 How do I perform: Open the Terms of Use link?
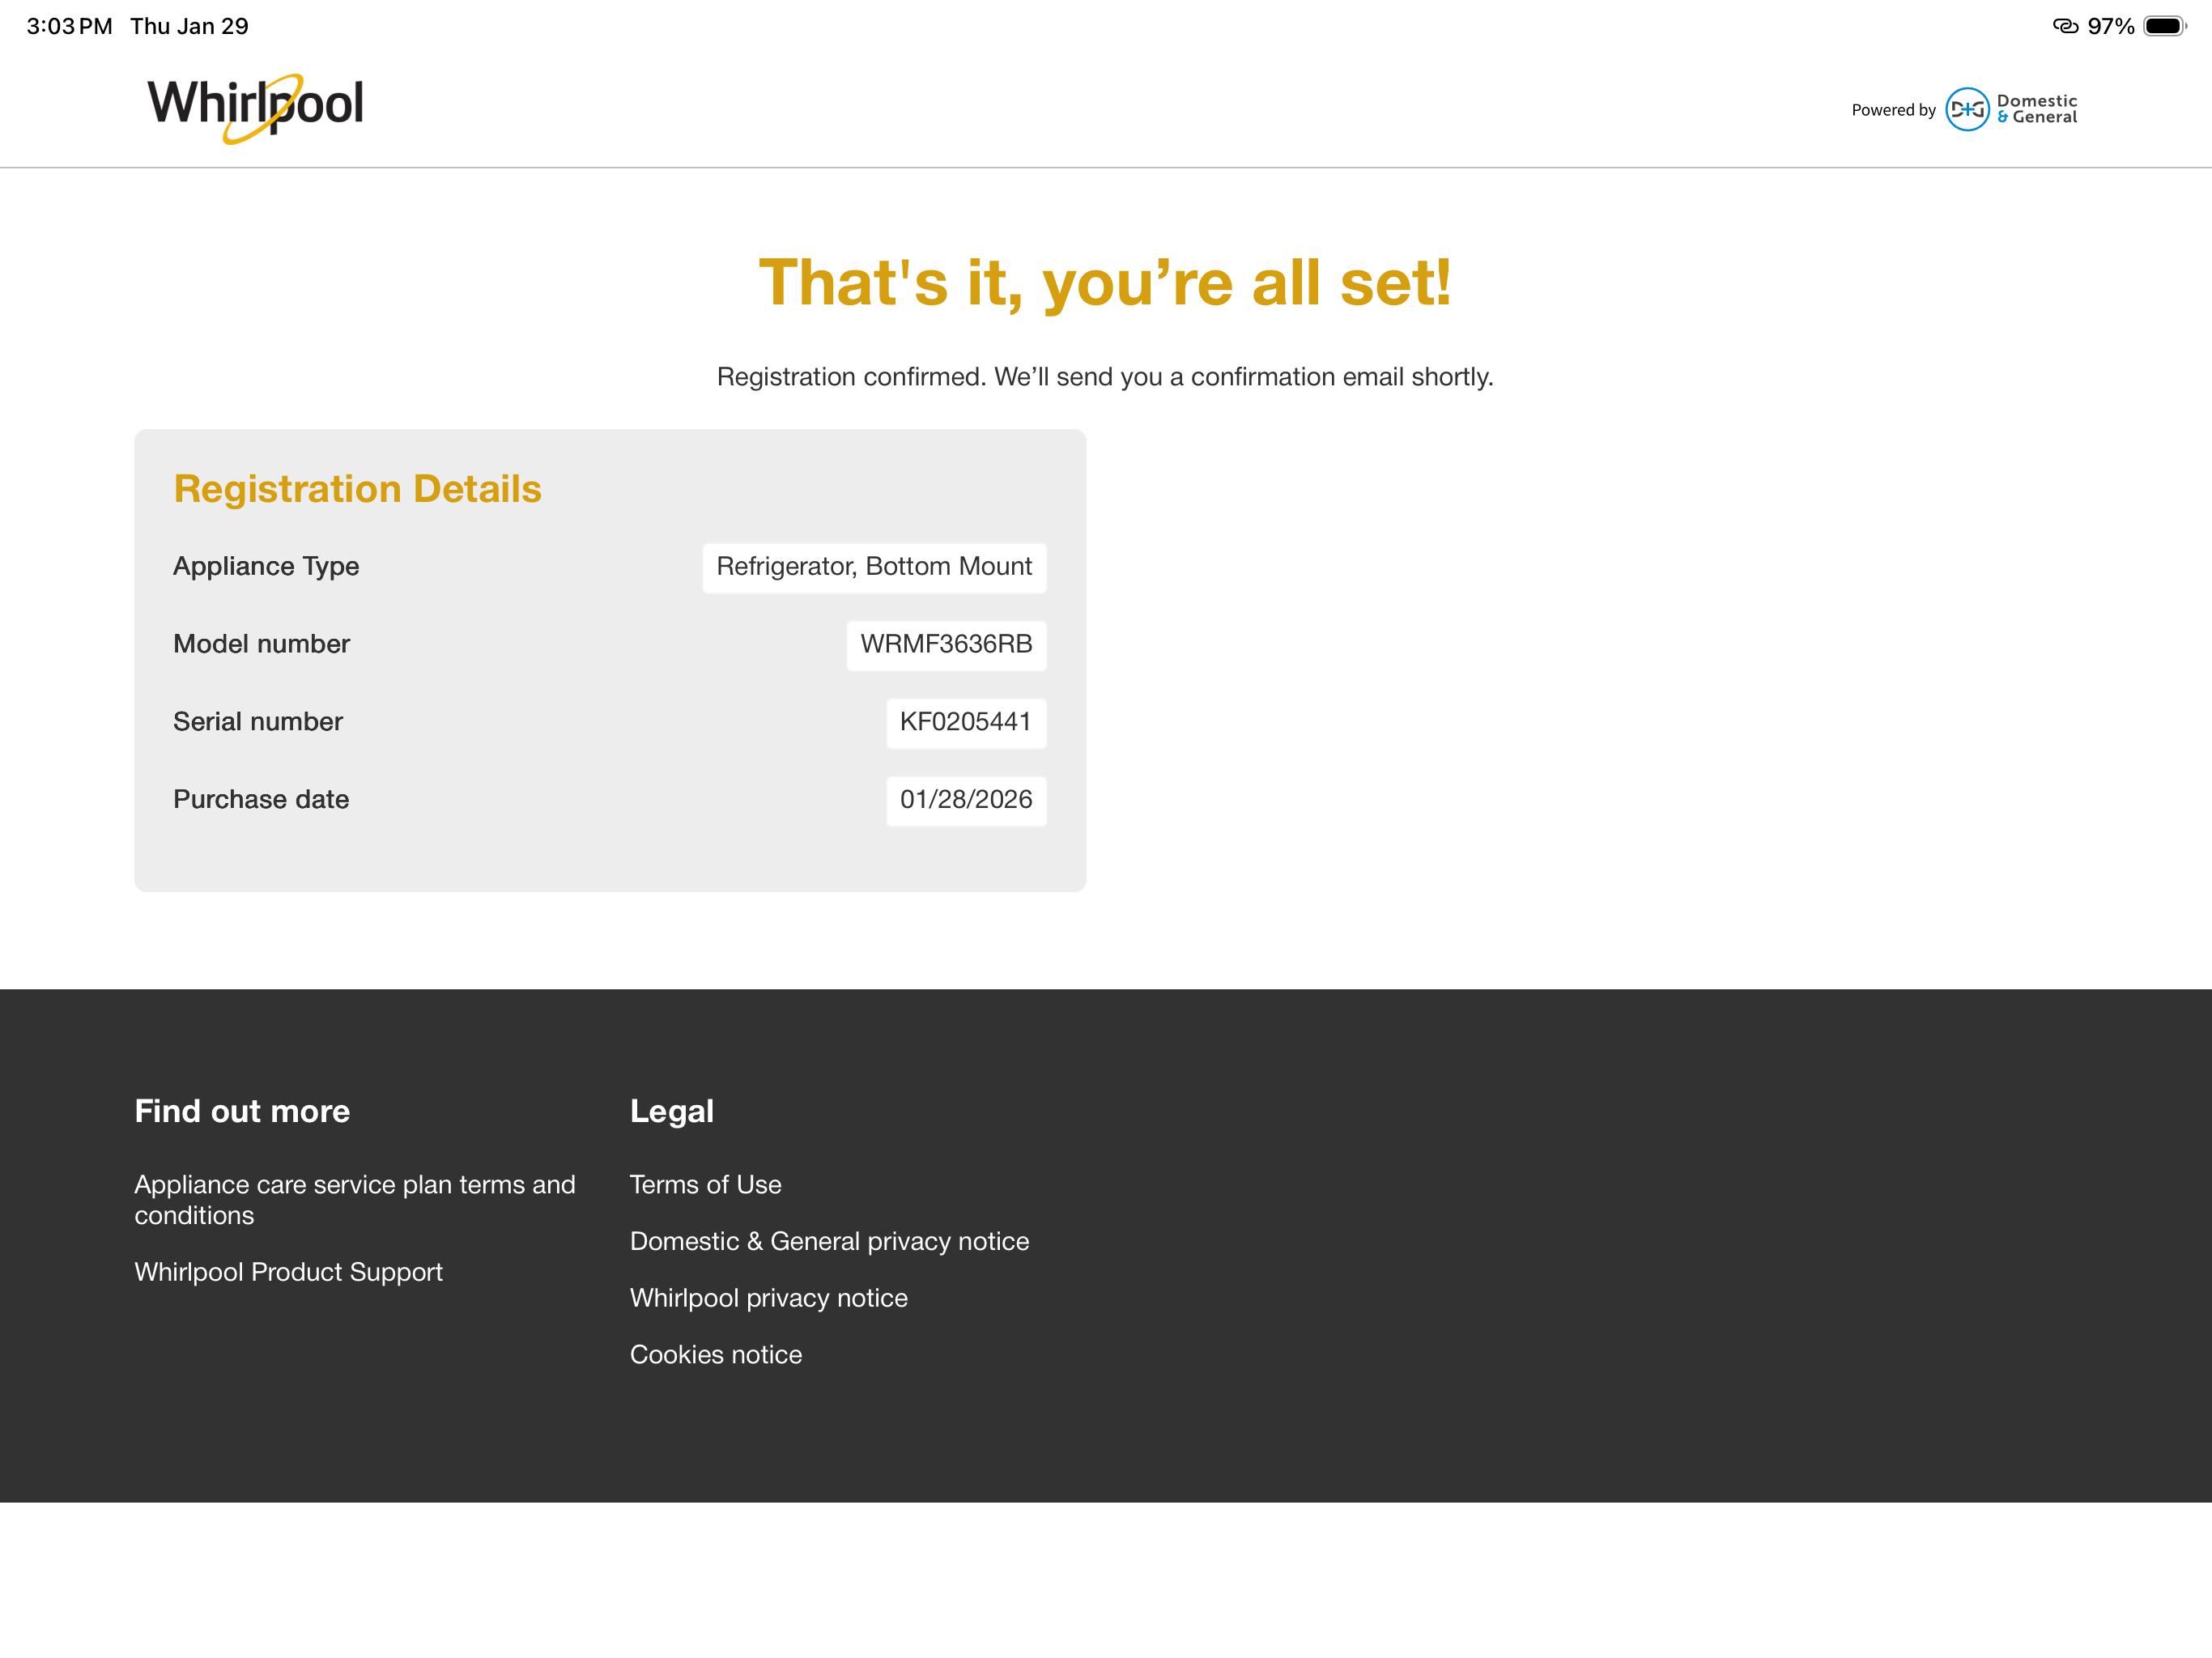[705, 1184]
